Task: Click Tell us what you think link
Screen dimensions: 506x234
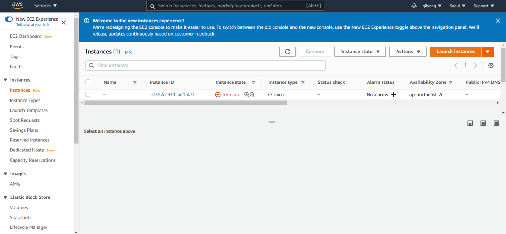Action: click(33, 24)
